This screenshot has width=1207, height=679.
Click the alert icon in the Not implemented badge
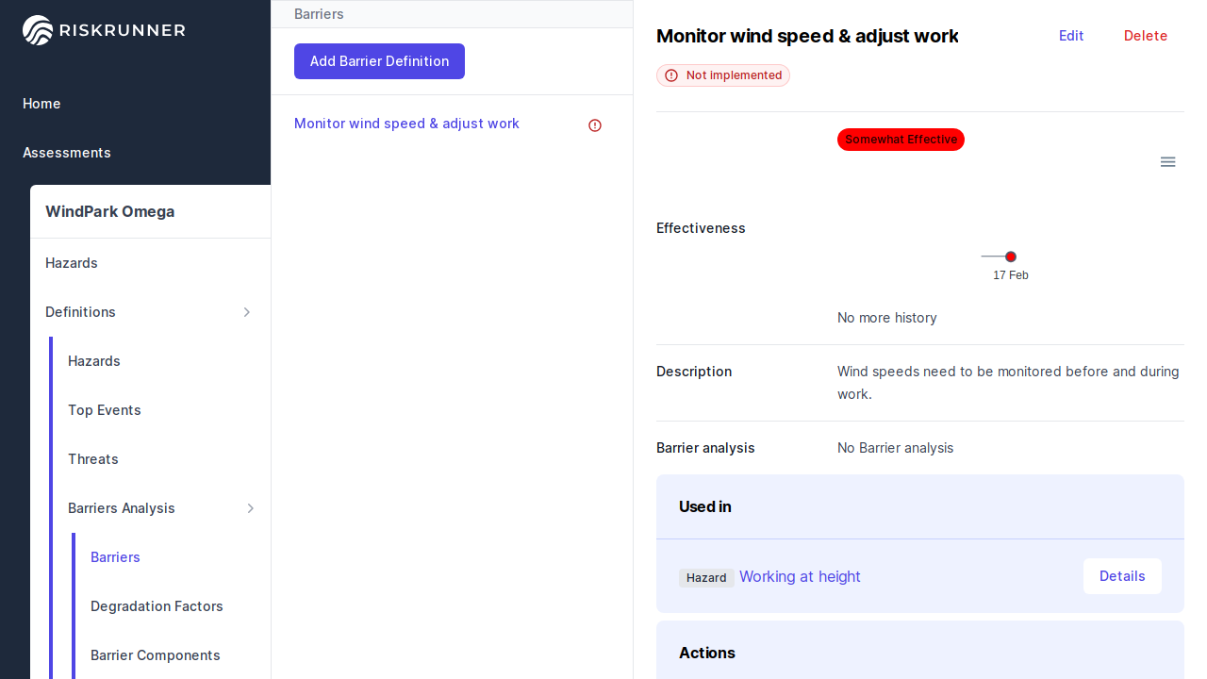671,75
